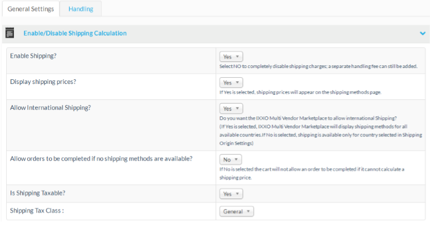Click the 'Allow orders to be completed' label
Viewport: 430px width, 225px height.
point(101,159)
